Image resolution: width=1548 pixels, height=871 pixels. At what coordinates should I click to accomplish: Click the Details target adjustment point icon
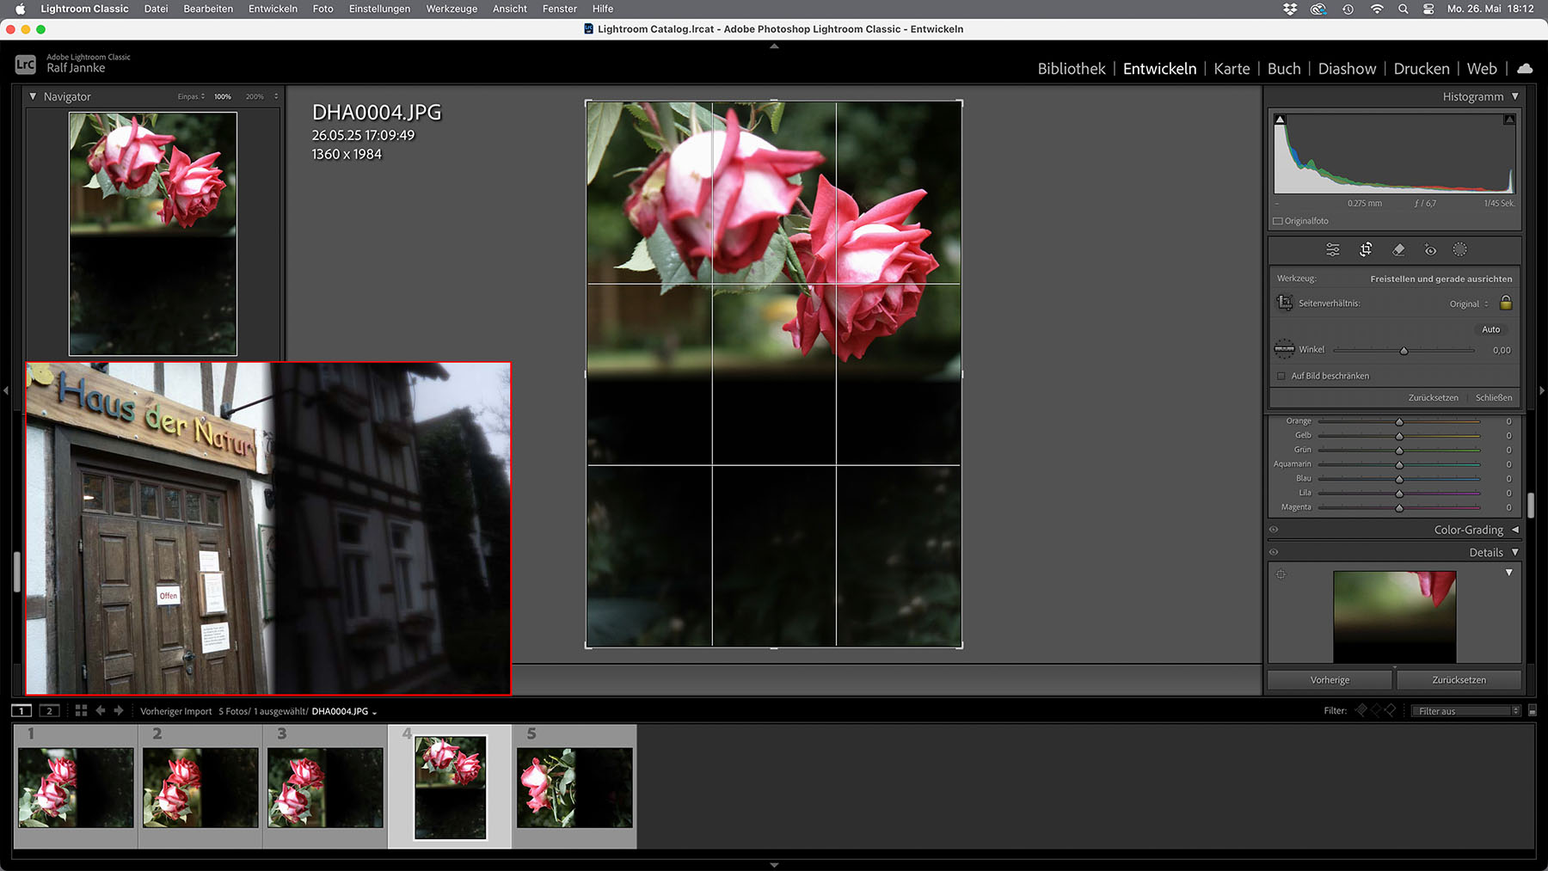[x=1281, y=574]
